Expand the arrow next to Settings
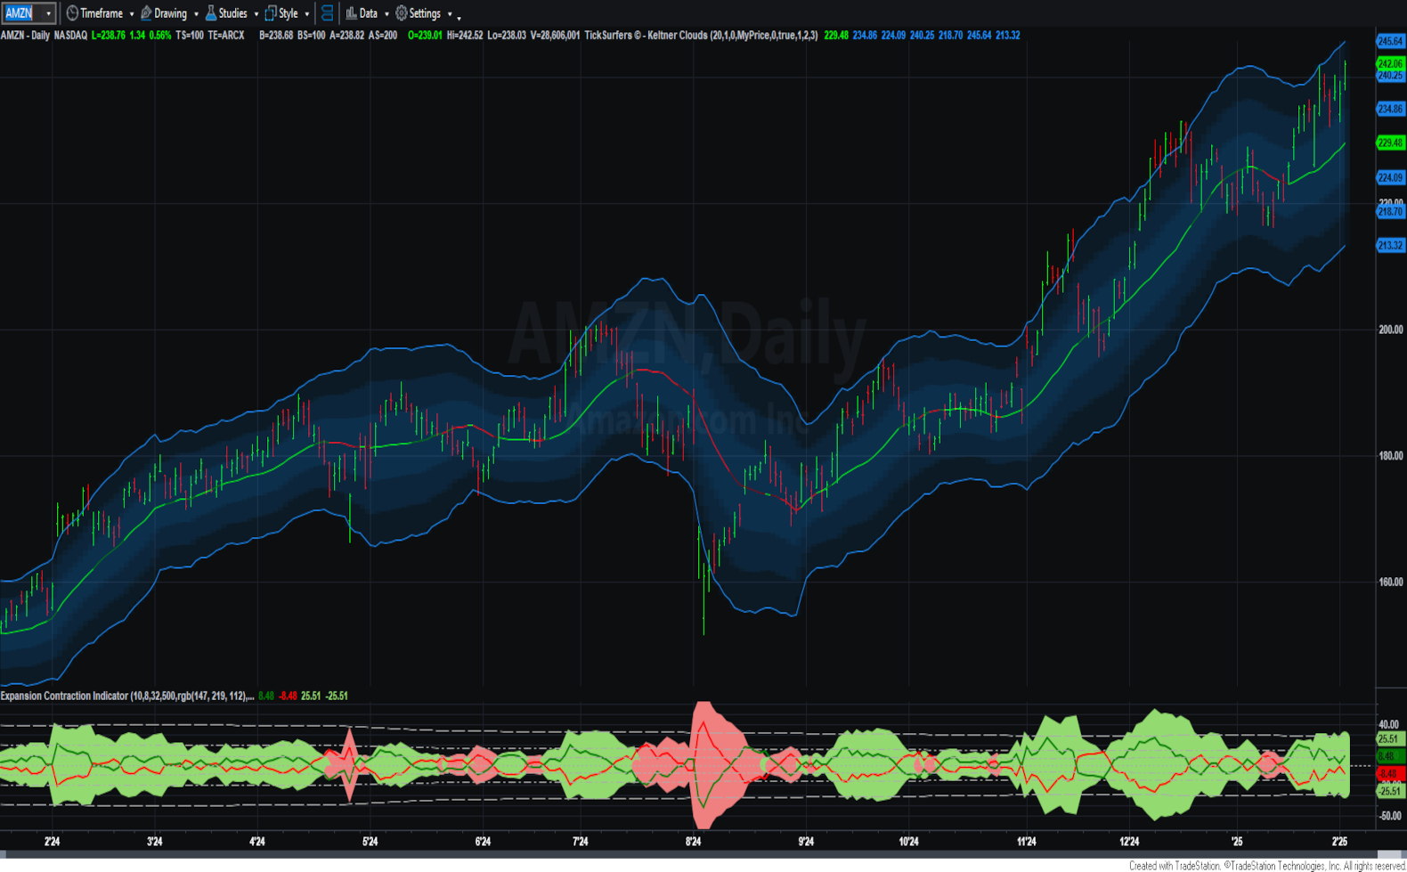Viewport: 1407px width, 872px height. pos(450,14)
